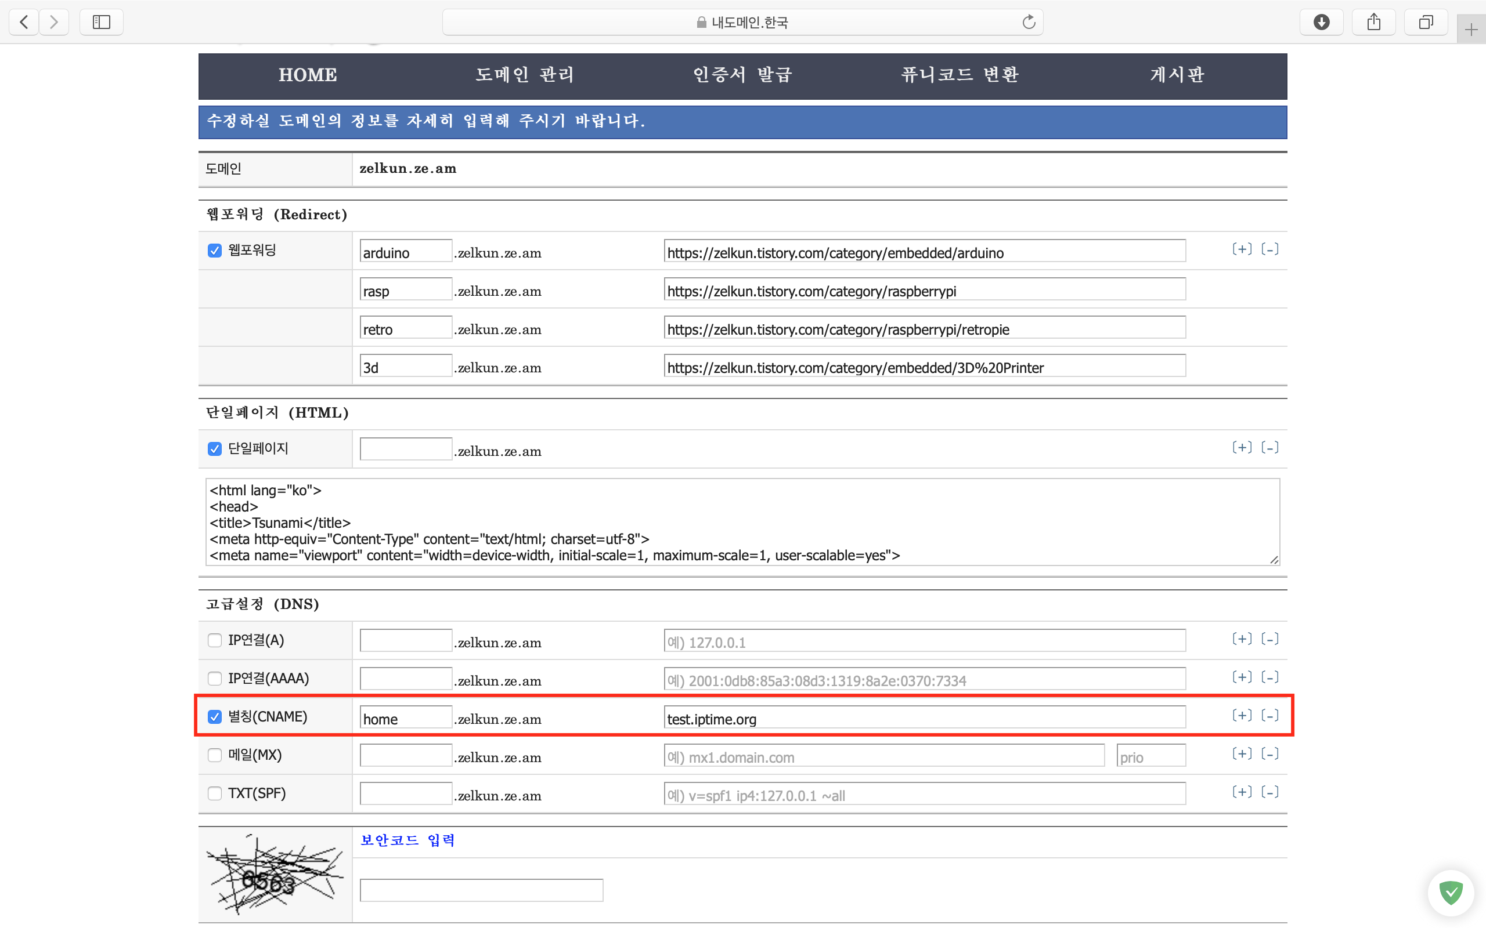Enable the TXT(SPF) checkbox
This screenshot has width=1486, height=928.
coord(214,793)
